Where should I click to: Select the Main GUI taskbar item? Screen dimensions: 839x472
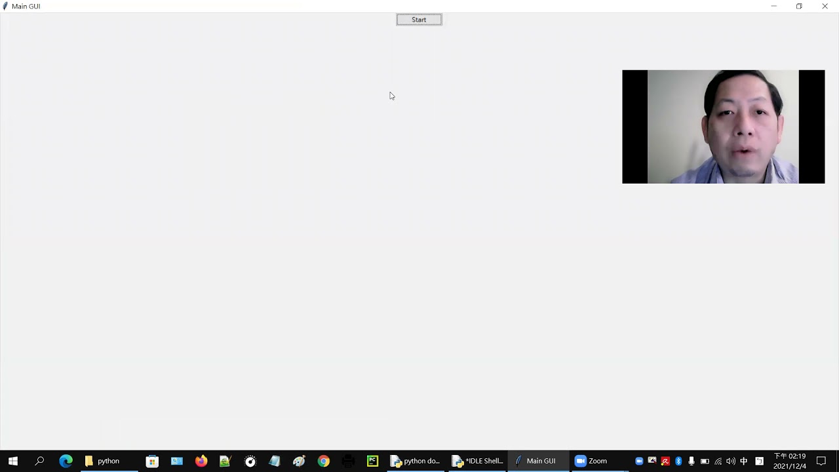coord(539,461)
